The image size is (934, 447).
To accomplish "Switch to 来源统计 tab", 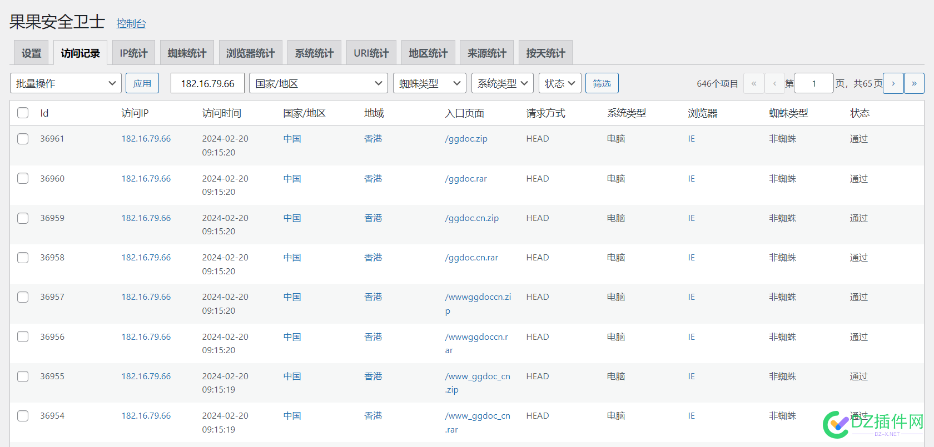I will pos(486,53).
